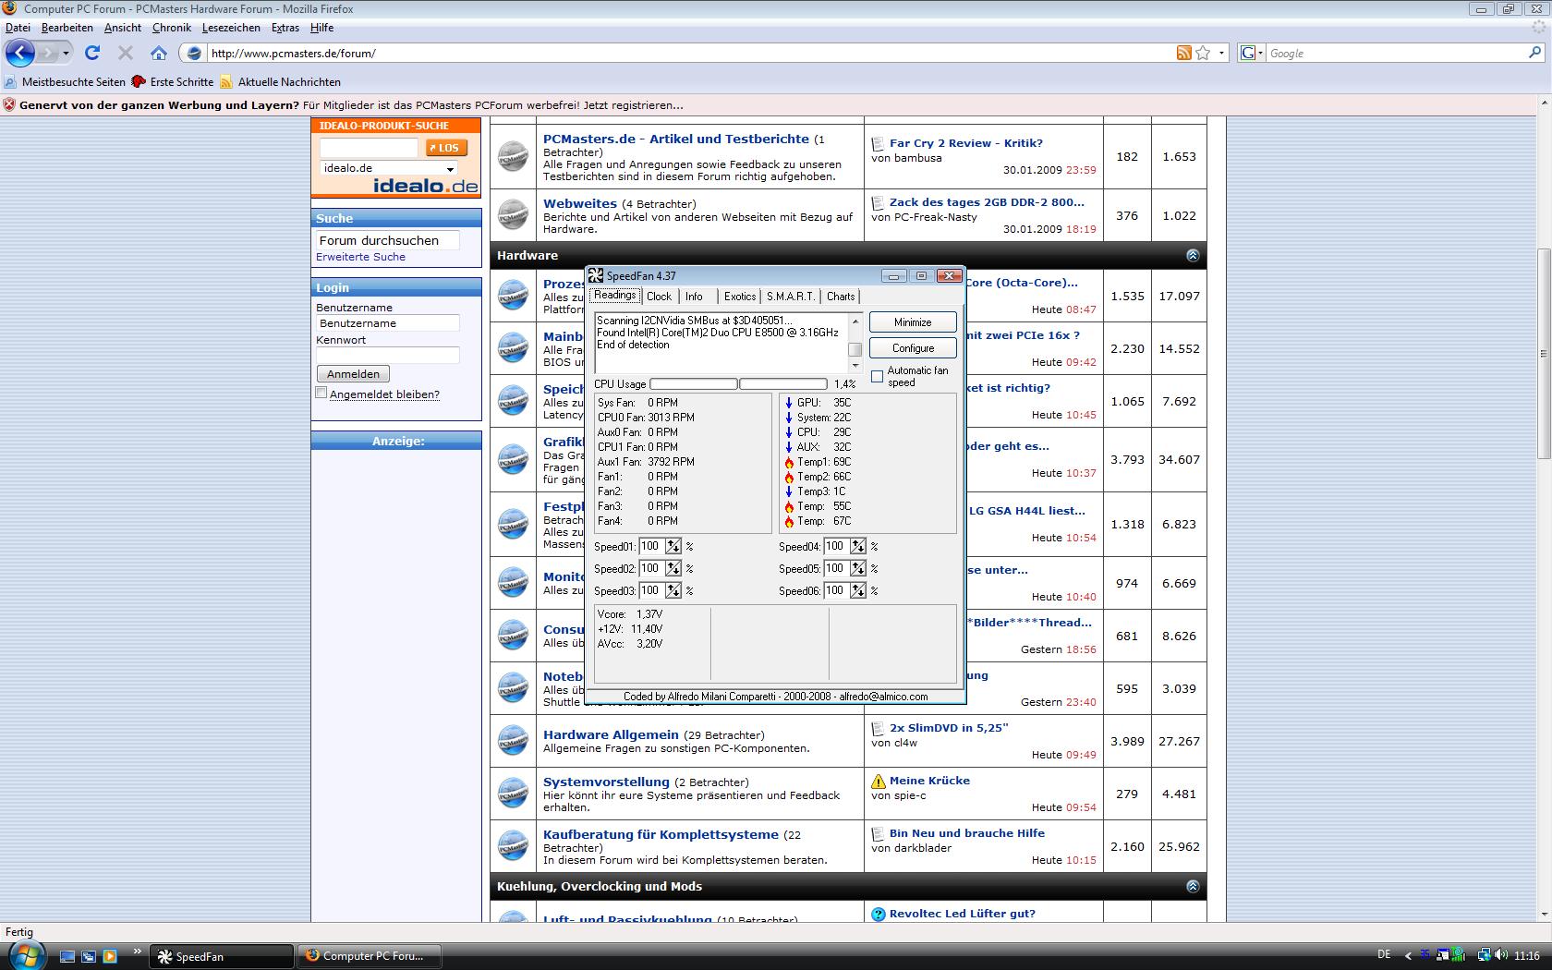The image size is (1552, 970).
Task: Click the search magnifier icon in search box
Action: click(1534, 53)
